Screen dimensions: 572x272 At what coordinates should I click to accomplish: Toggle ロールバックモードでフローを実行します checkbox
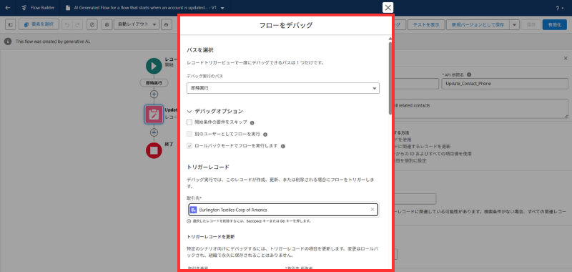(189, 146)
